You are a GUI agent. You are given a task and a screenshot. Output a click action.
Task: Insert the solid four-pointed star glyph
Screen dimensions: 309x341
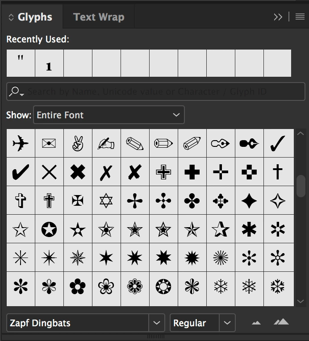(x=249, y=200)
